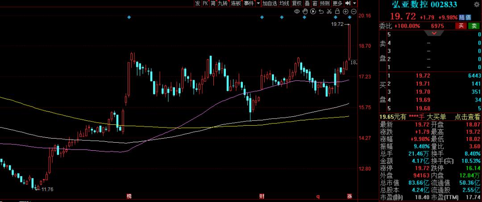Toggle the padlock lock icon
Screen dimensions: 482x202
click(337, 11)
